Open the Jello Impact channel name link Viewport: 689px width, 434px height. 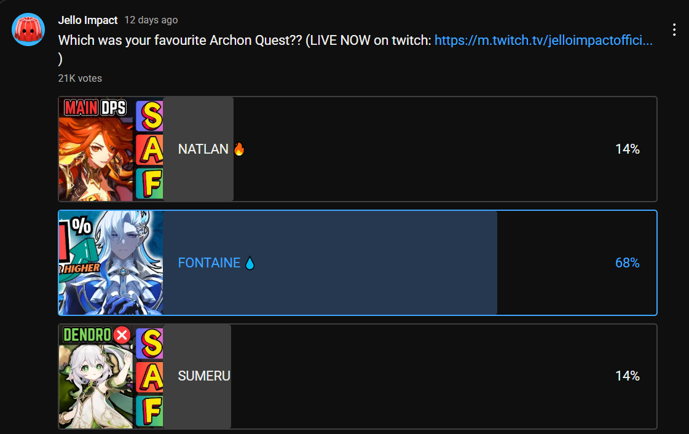88,20
